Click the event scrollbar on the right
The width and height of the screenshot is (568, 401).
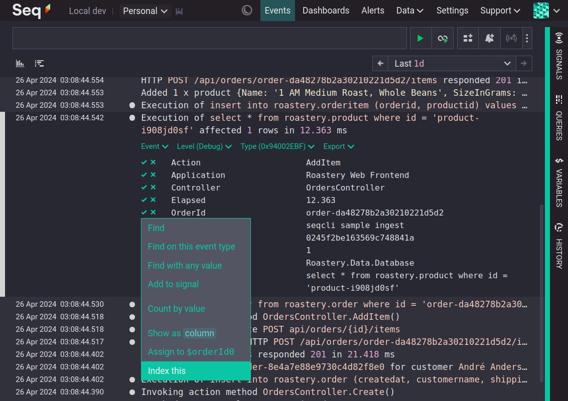point(541,293)
